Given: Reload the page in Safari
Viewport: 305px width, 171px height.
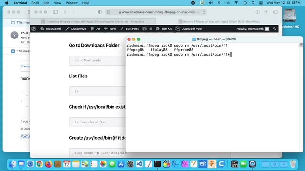Looking at the screenshot, I should [203, 12].
